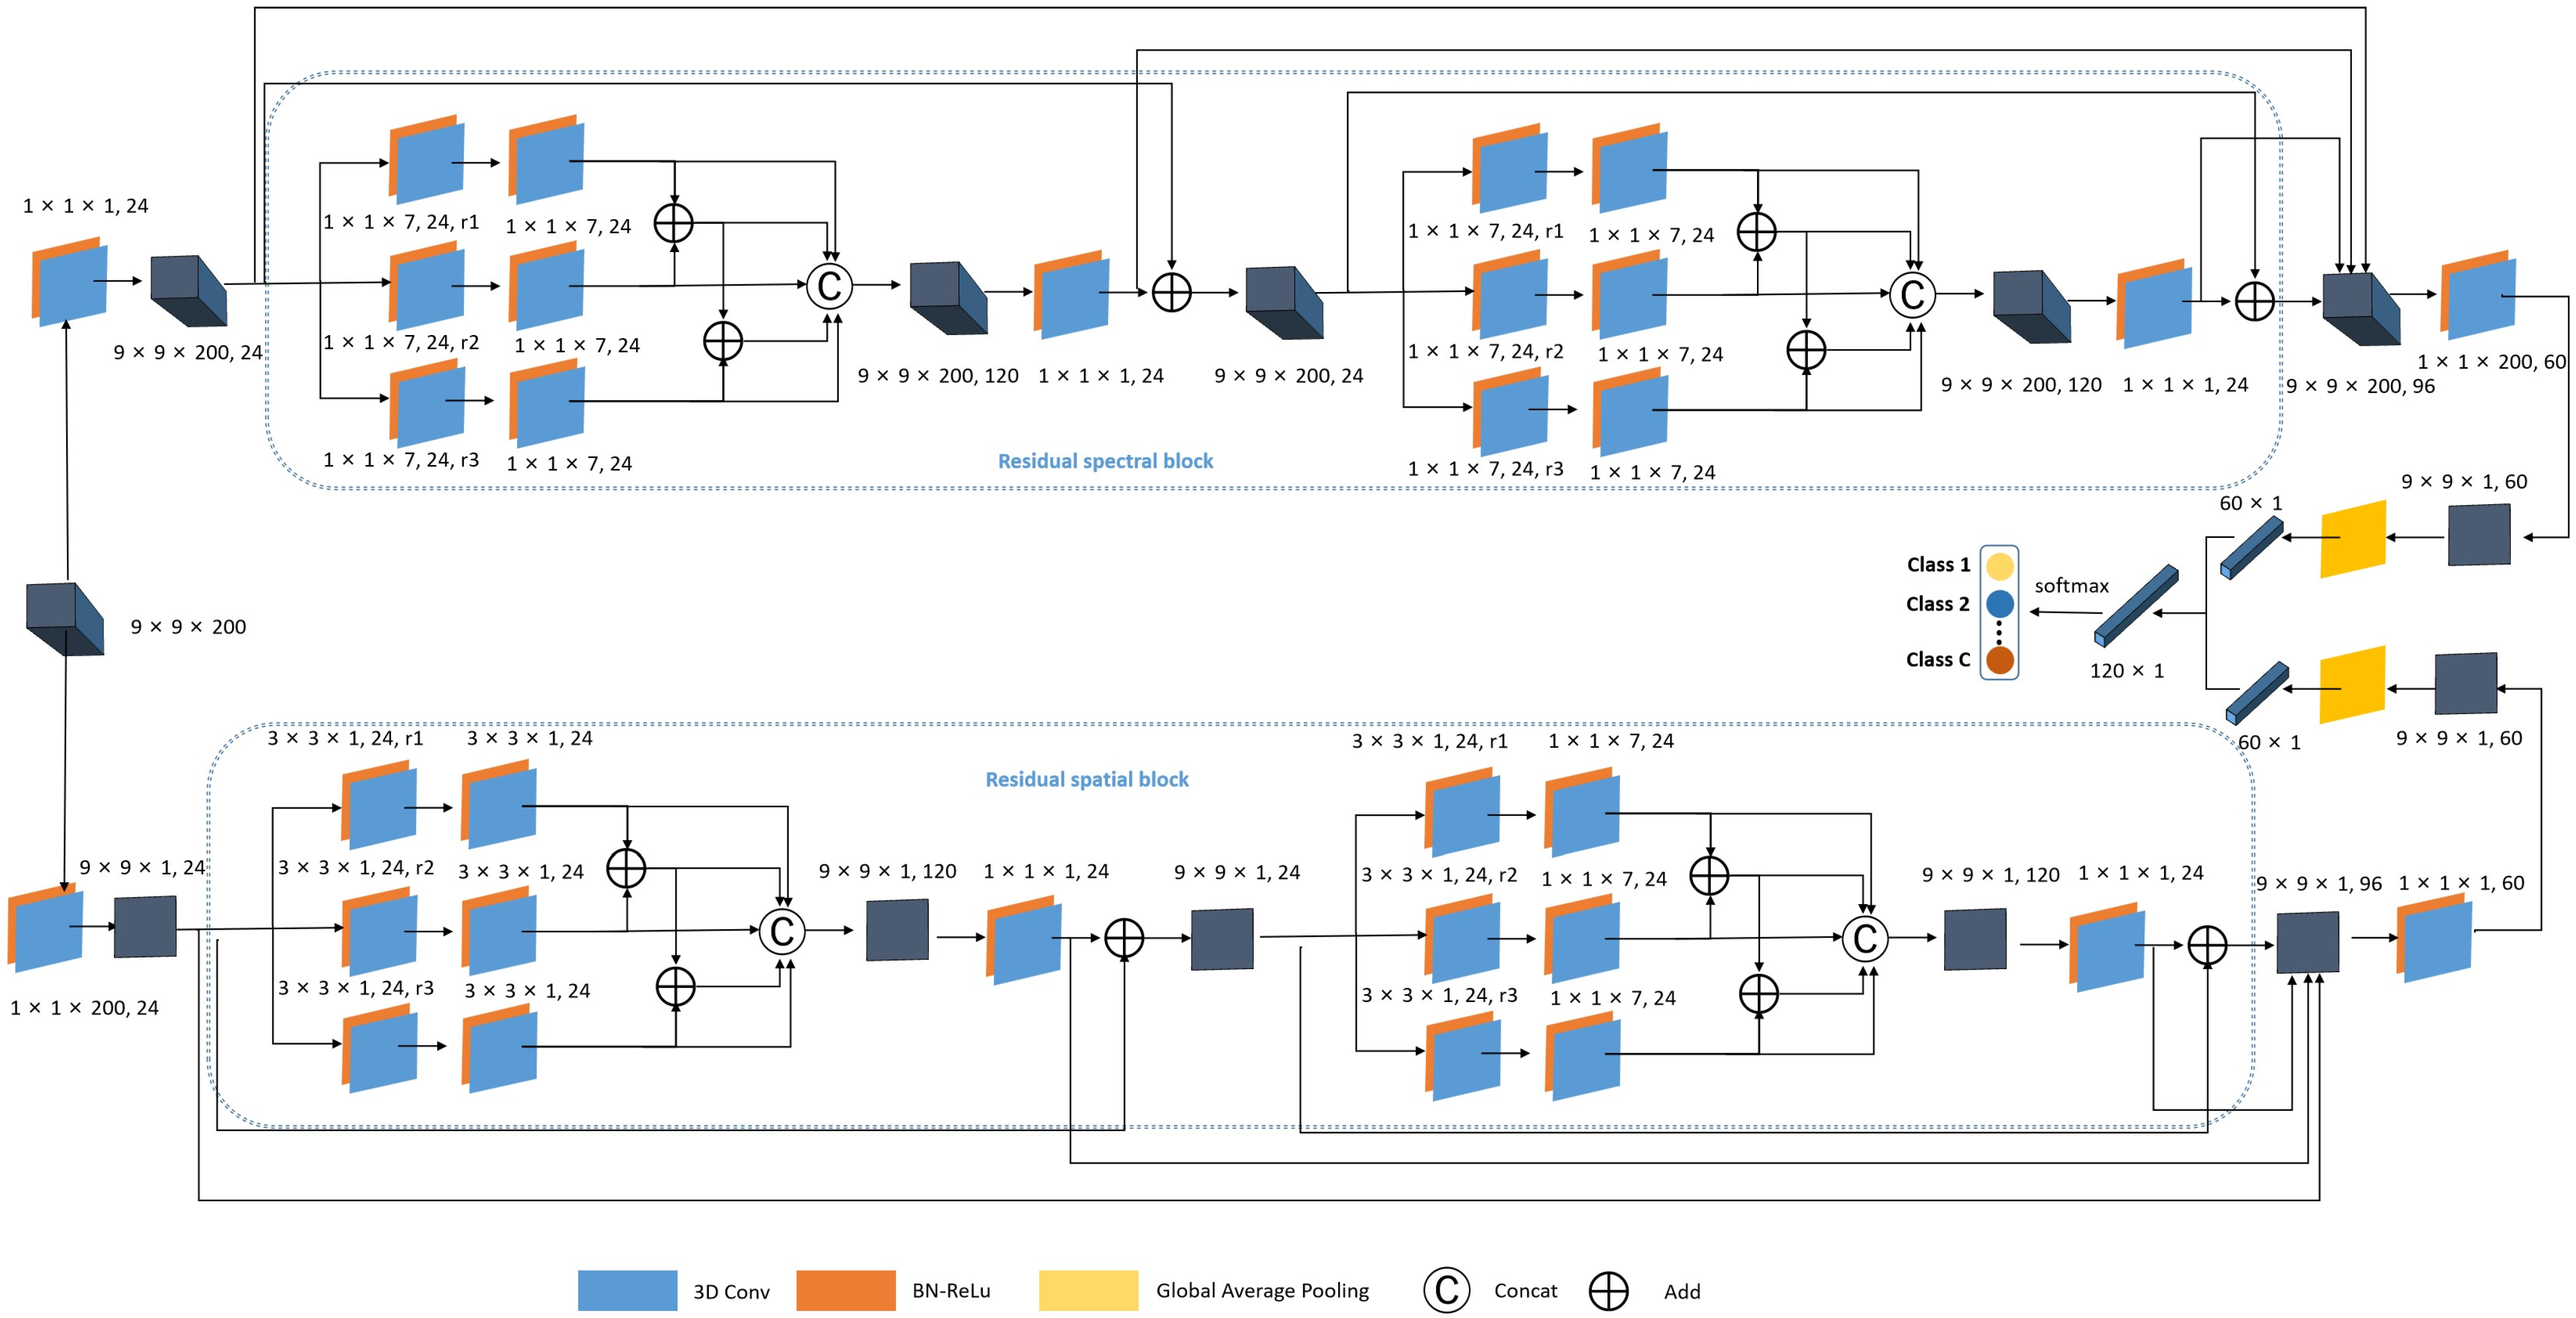Click the "Class 1" label

1938,564
